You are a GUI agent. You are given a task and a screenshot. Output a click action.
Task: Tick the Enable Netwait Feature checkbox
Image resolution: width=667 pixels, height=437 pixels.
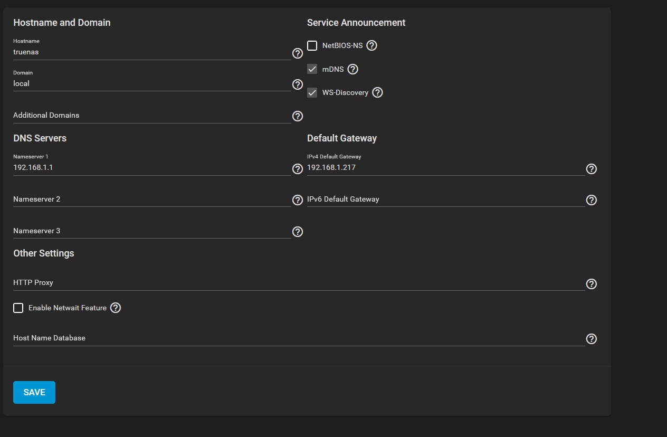pyautogui.click(x=18, y=308)
